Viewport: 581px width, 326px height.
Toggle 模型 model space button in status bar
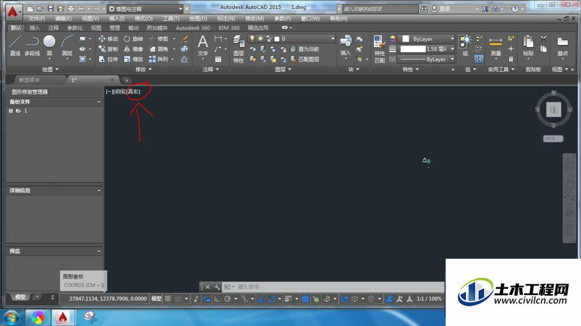[x=156, y=299]
